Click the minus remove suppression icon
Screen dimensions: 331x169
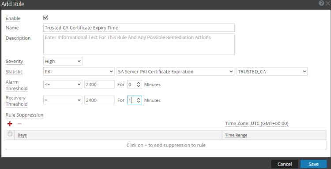point(19,124)
